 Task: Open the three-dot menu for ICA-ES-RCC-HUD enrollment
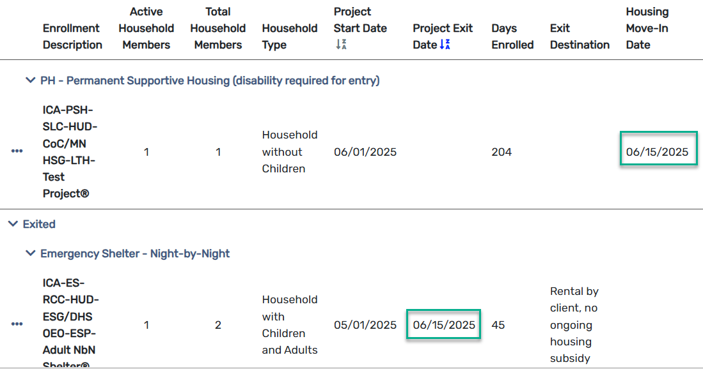pyautogui.click(x=17, y=324)
